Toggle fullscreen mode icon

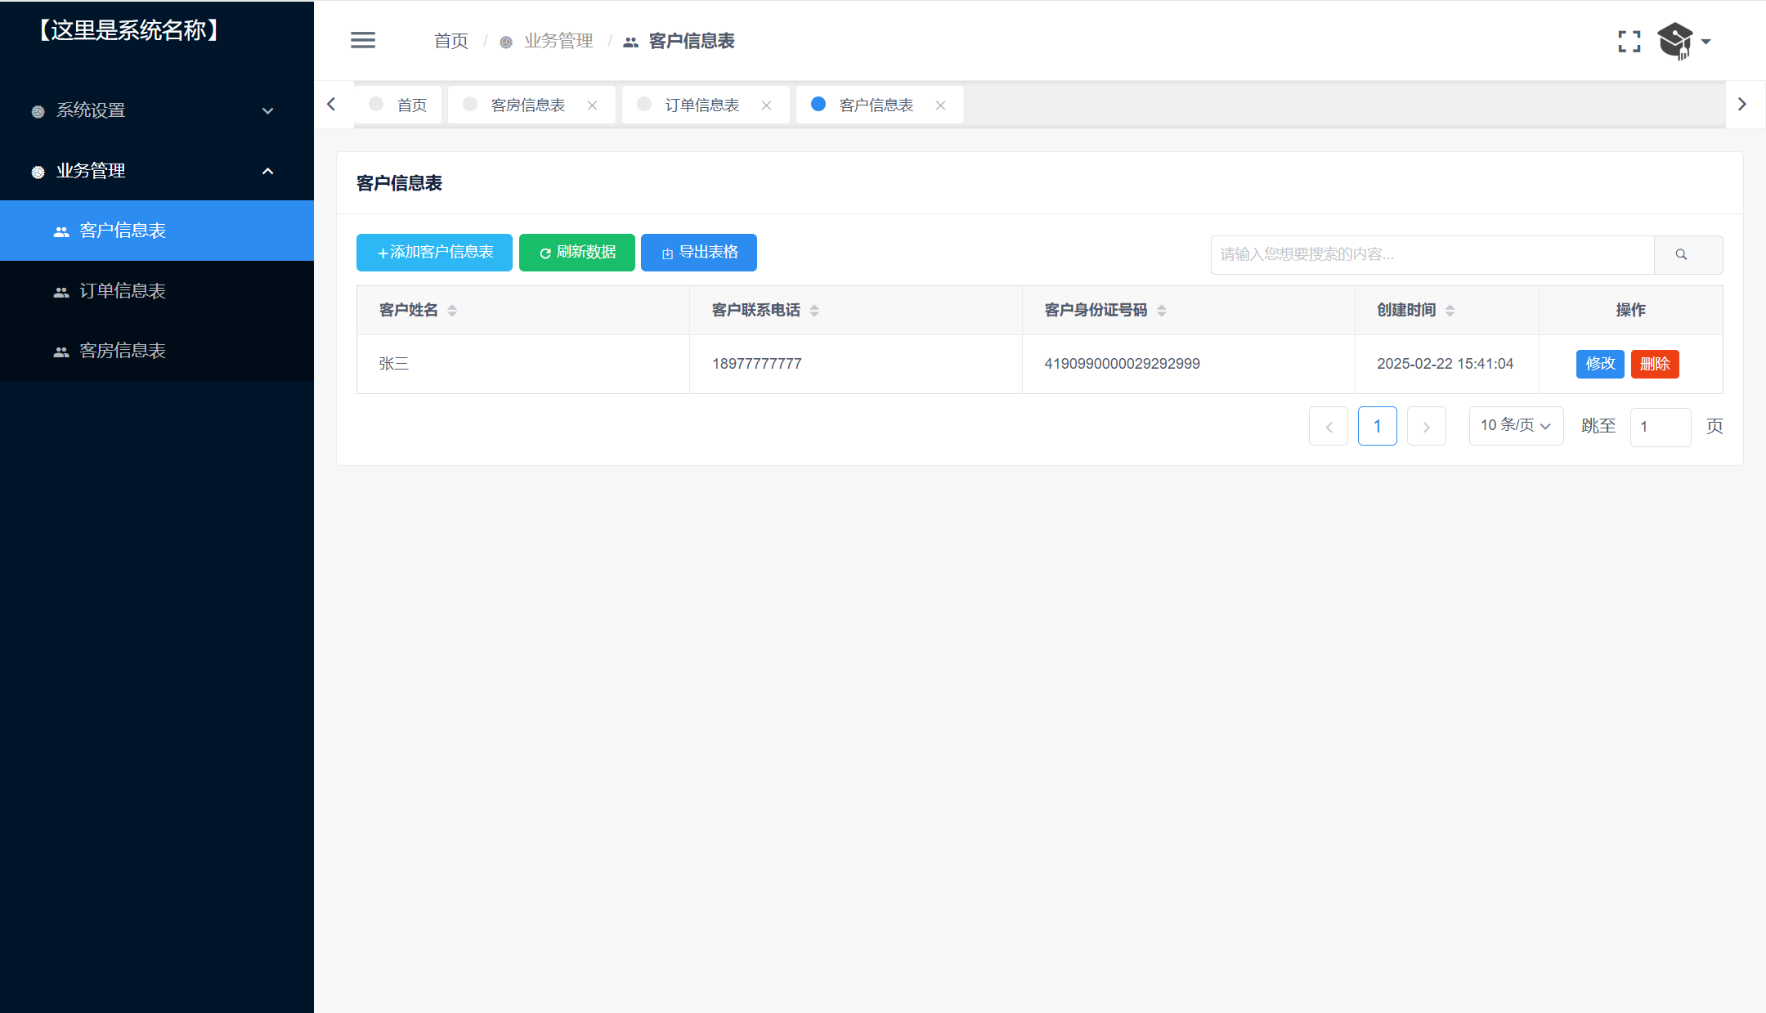(1629, 42)
